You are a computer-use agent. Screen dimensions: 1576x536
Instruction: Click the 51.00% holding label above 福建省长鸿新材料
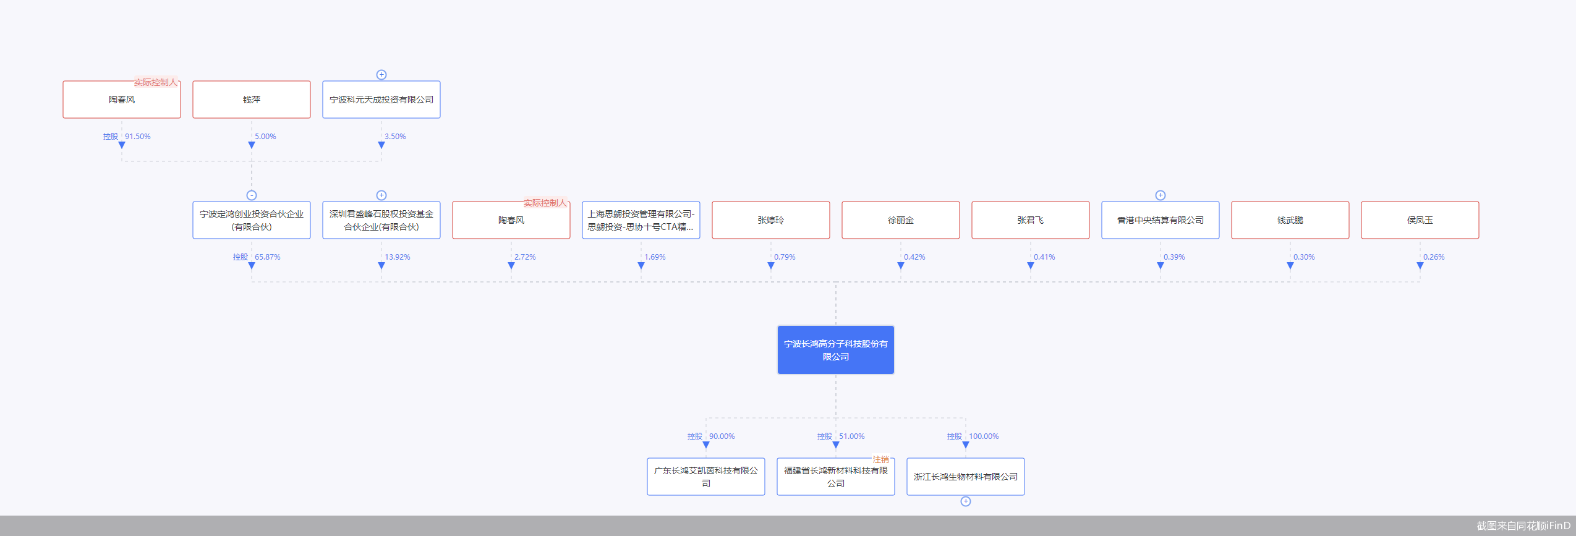click(x=852, y=436)
